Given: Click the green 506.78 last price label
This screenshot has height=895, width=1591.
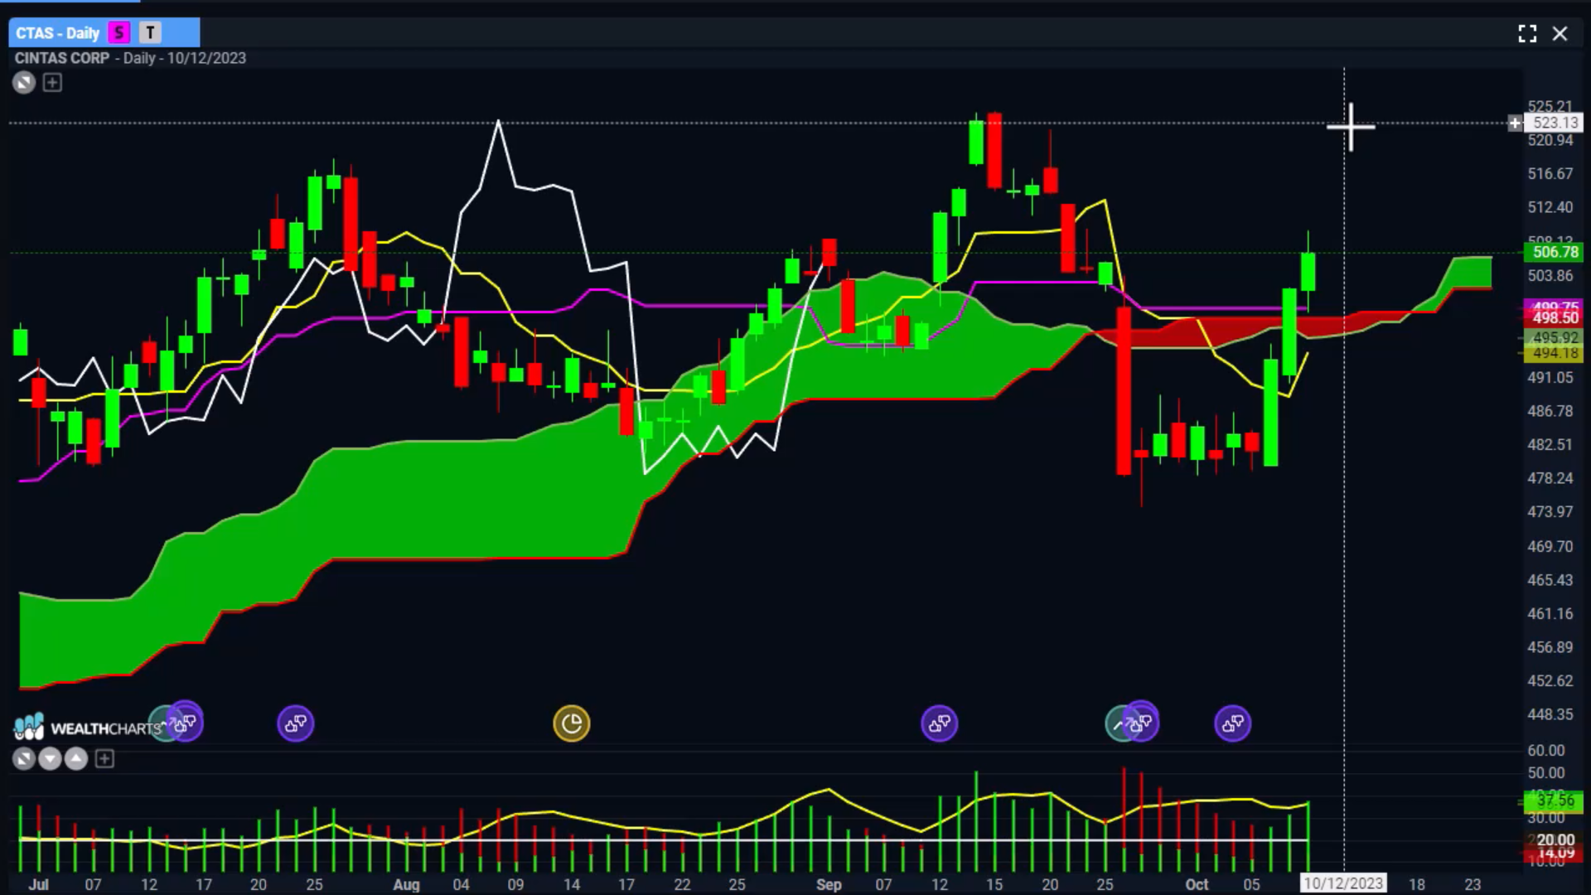Looking at the screenshot, I should (x=1555, y=252).
